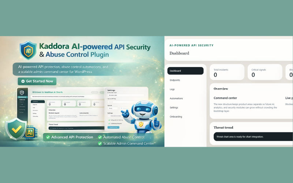The height and width of the screenshot is (183, 293).
Task: Click the dark Dashboard tab inside the mockup
Action: [38, 102]
